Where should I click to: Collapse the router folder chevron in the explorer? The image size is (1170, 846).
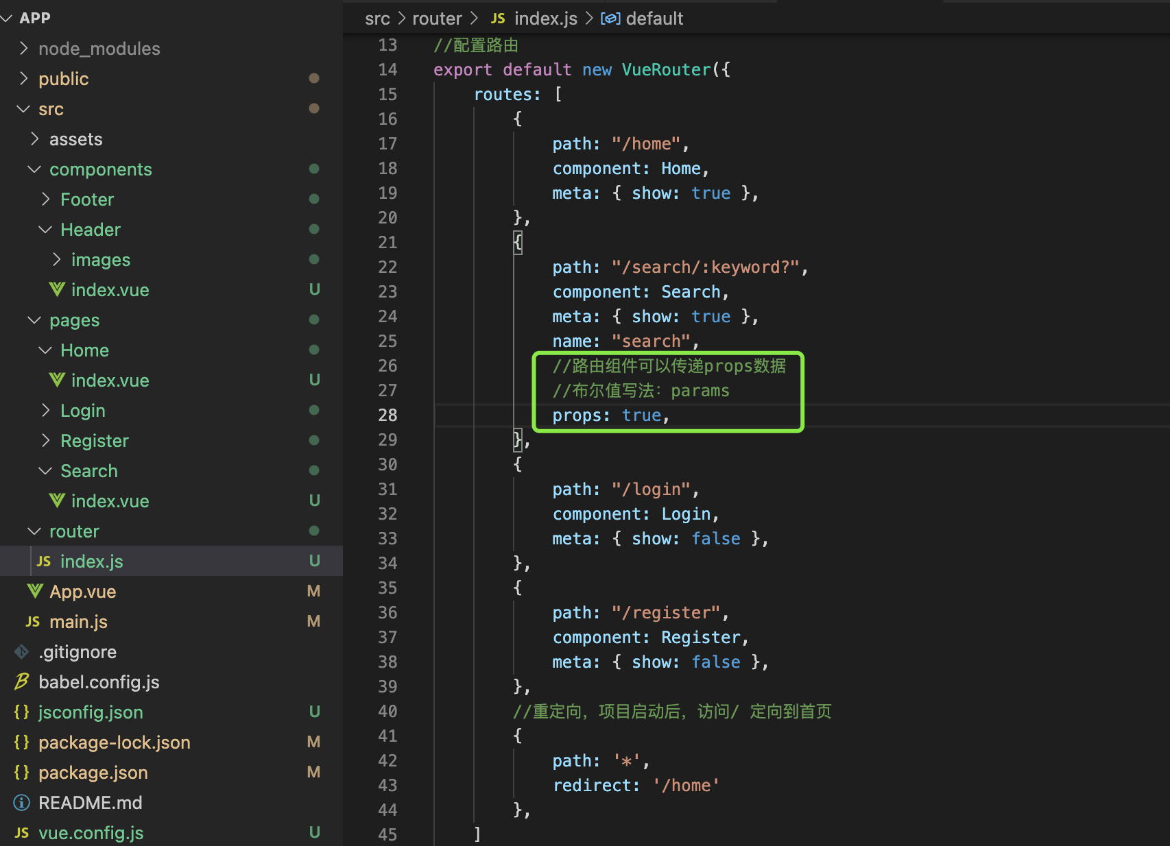tap(34, 531)
